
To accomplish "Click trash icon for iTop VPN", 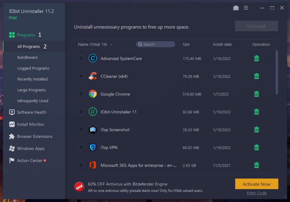I will tap(257, 147).
